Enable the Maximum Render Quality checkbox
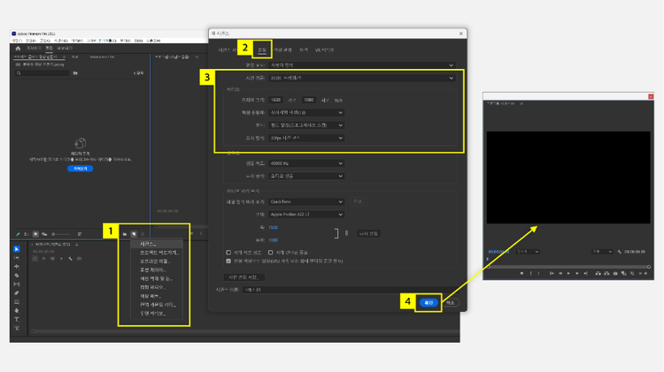This screenshot has height=372, width=664. 270,253
